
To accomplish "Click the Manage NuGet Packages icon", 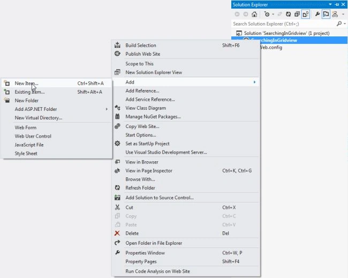I will (117, 116).
